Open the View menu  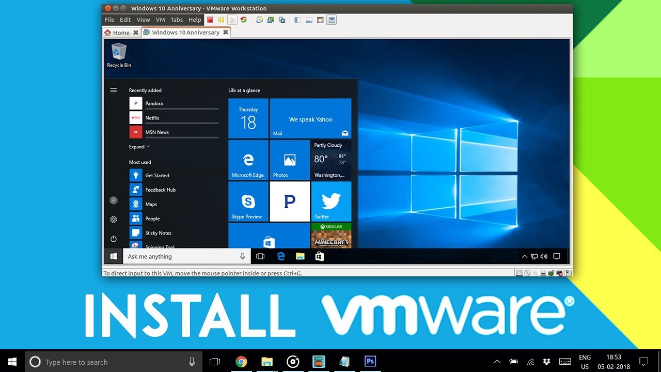pos(143,20)
